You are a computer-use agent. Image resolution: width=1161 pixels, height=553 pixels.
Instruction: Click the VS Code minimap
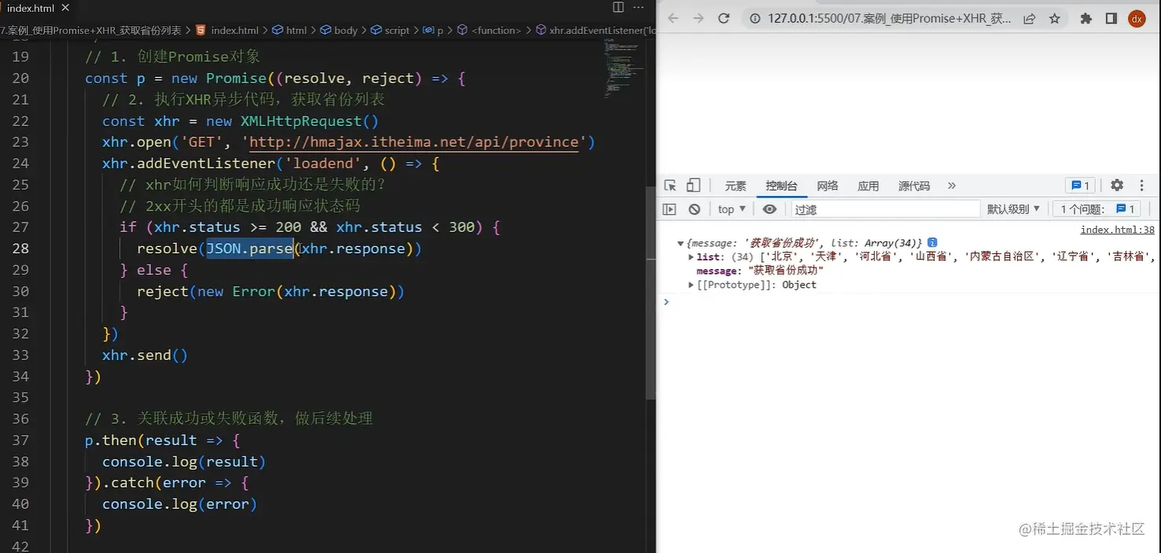(625, 67)
